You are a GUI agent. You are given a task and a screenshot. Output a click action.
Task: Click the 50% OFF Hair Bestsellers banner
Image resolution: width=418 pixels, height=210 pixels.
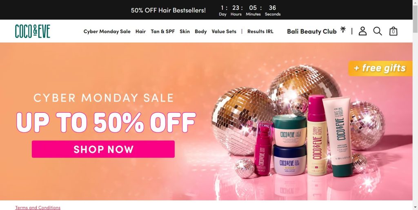[168, 10]
